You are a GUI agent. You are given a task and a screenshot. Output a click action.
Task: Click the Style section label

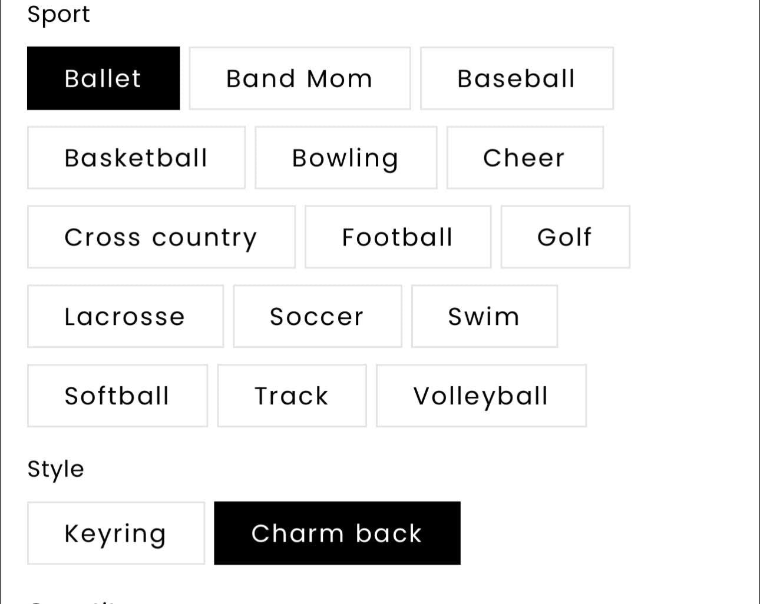[x=56, y=469]
